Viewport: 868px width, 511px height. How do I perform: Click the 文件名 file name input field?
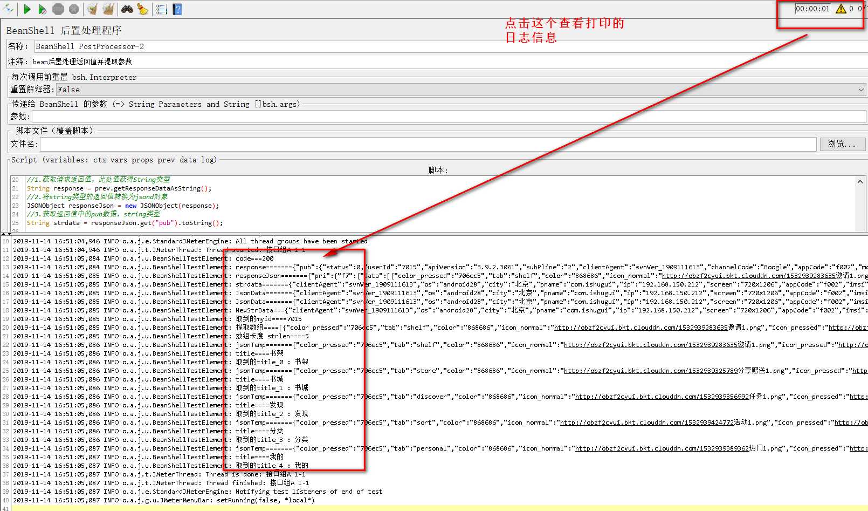click(428, 144)
